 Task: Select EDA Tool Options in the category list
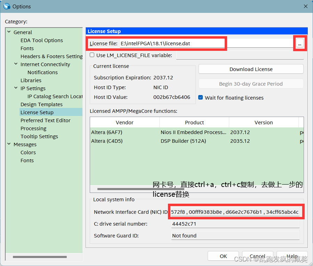(41, 40)
